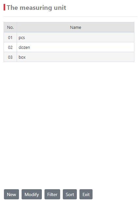This screenshot has width=138, height=201.
Task: Click the New button
Action: (11, 194)
